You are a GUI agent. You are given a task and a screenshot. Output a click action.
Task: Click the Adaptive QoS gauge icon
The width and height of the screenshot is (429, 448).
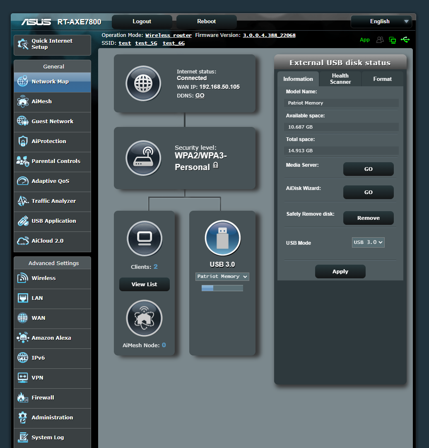point(23,181)
